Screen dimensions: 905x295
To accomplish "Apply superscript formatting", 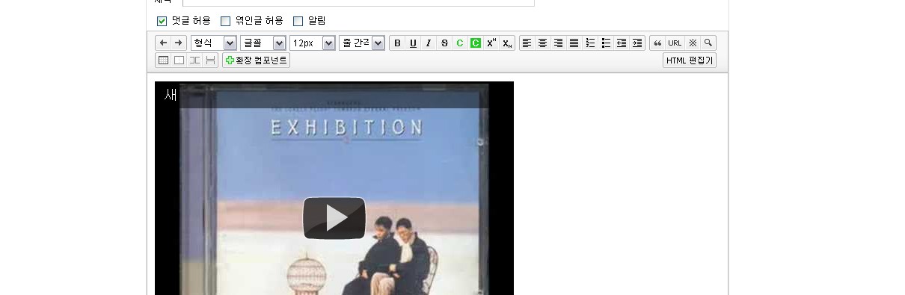I will (x=491, y=43).
